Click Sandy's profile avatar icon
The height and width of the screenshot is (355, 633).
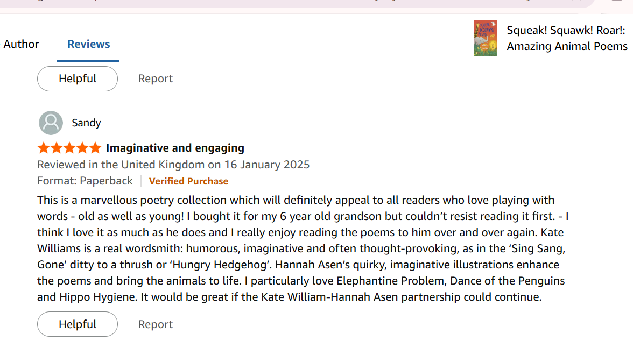pyautogui.click(x=51, y=123)
